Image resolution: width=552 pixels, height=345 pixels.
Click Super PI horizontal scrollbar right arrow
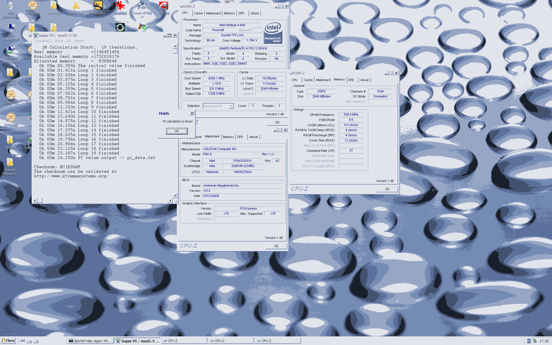[x=170, y=200]
